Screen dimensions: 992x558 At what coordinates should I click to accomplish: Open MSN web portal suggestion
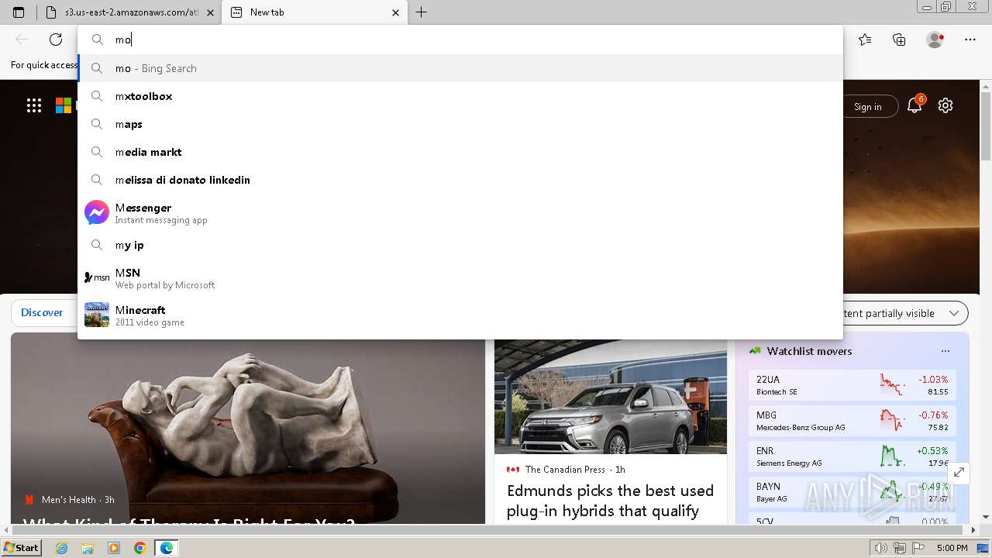pyautogui.click(x=460, y=278)
